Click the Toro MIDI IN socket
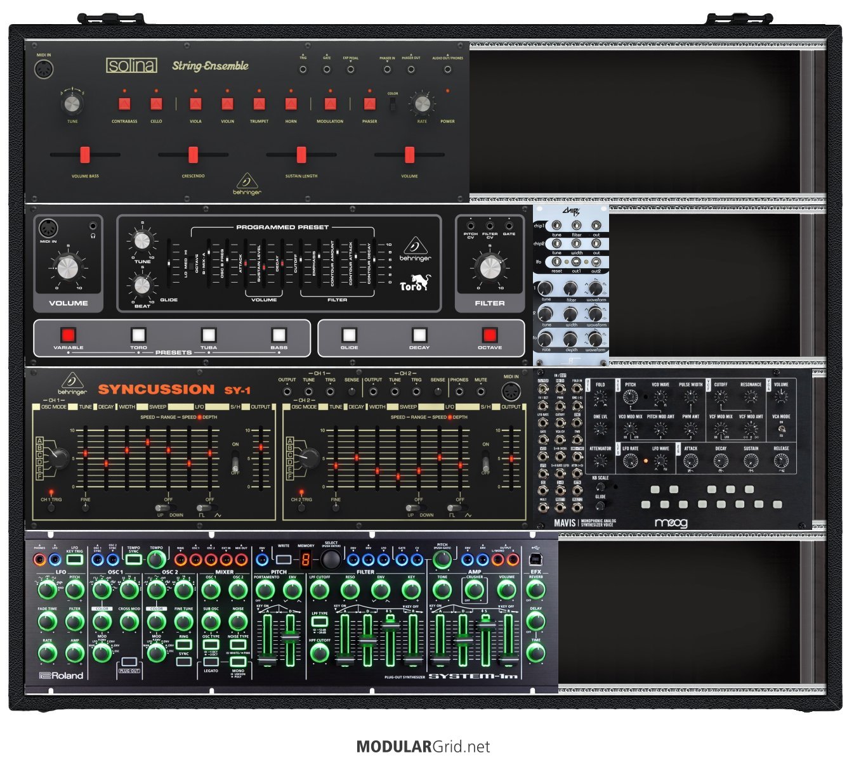The height and width of the screenshot is (760, 847). pyautogui.click(x=48, y=229)
